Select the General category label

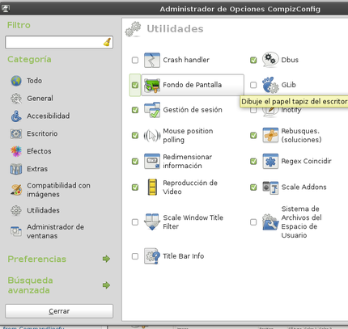(x=40, y=99)
